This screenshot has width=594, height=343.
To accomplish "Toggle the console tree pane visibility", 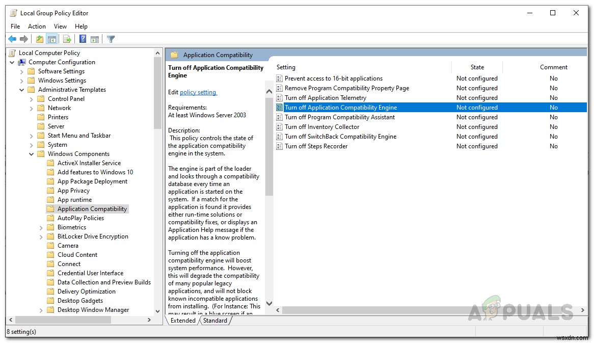I will (52, 39).
